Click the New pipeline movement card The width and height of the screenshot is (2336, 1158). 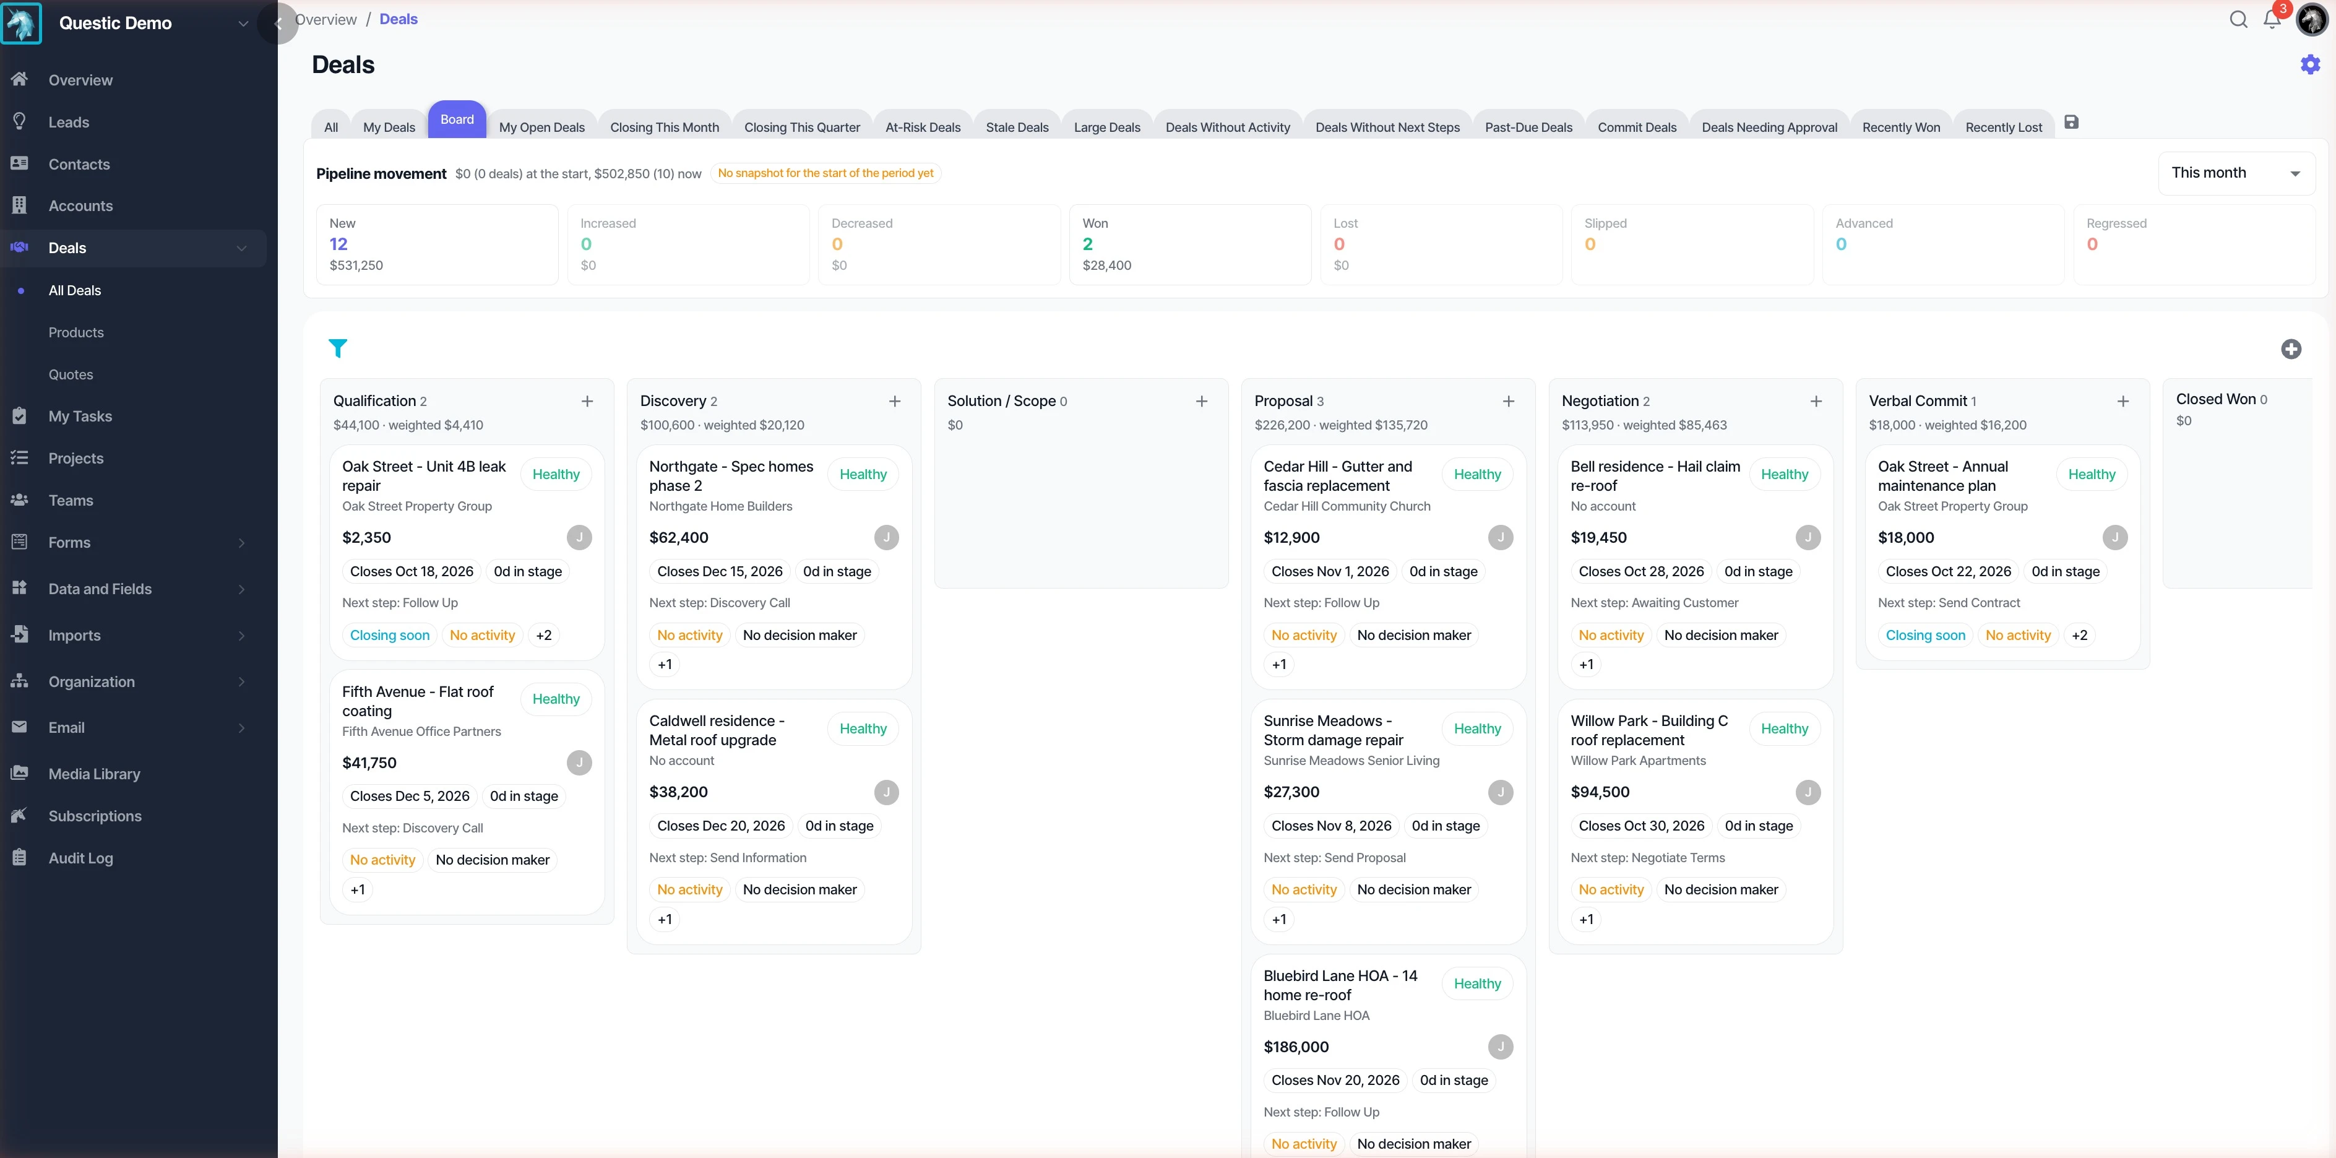(437, 244)
